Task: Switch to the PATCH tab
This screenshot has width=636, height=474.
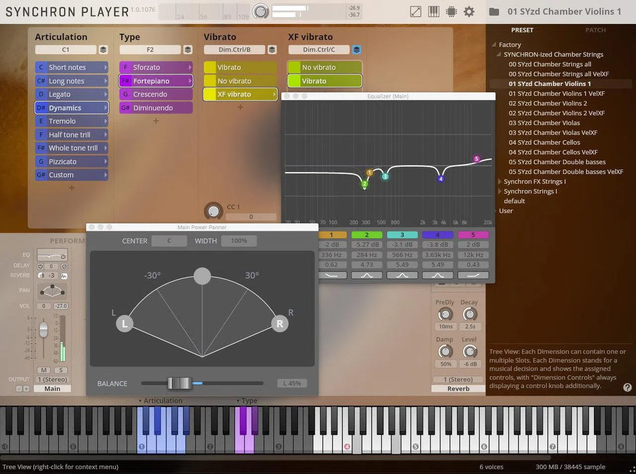Action: point(595,30)
